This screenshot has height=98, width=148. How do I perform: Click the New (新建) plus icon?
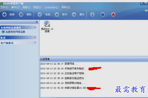4,15
